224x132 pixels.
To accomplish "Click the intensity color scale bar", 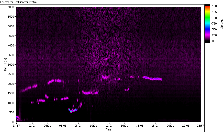I will click(208, 23).
